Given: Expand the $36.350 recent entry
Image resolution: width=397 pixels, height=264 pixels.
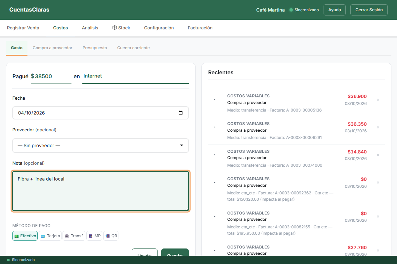Looking at the screenshot, I should [x=215, y=127].
